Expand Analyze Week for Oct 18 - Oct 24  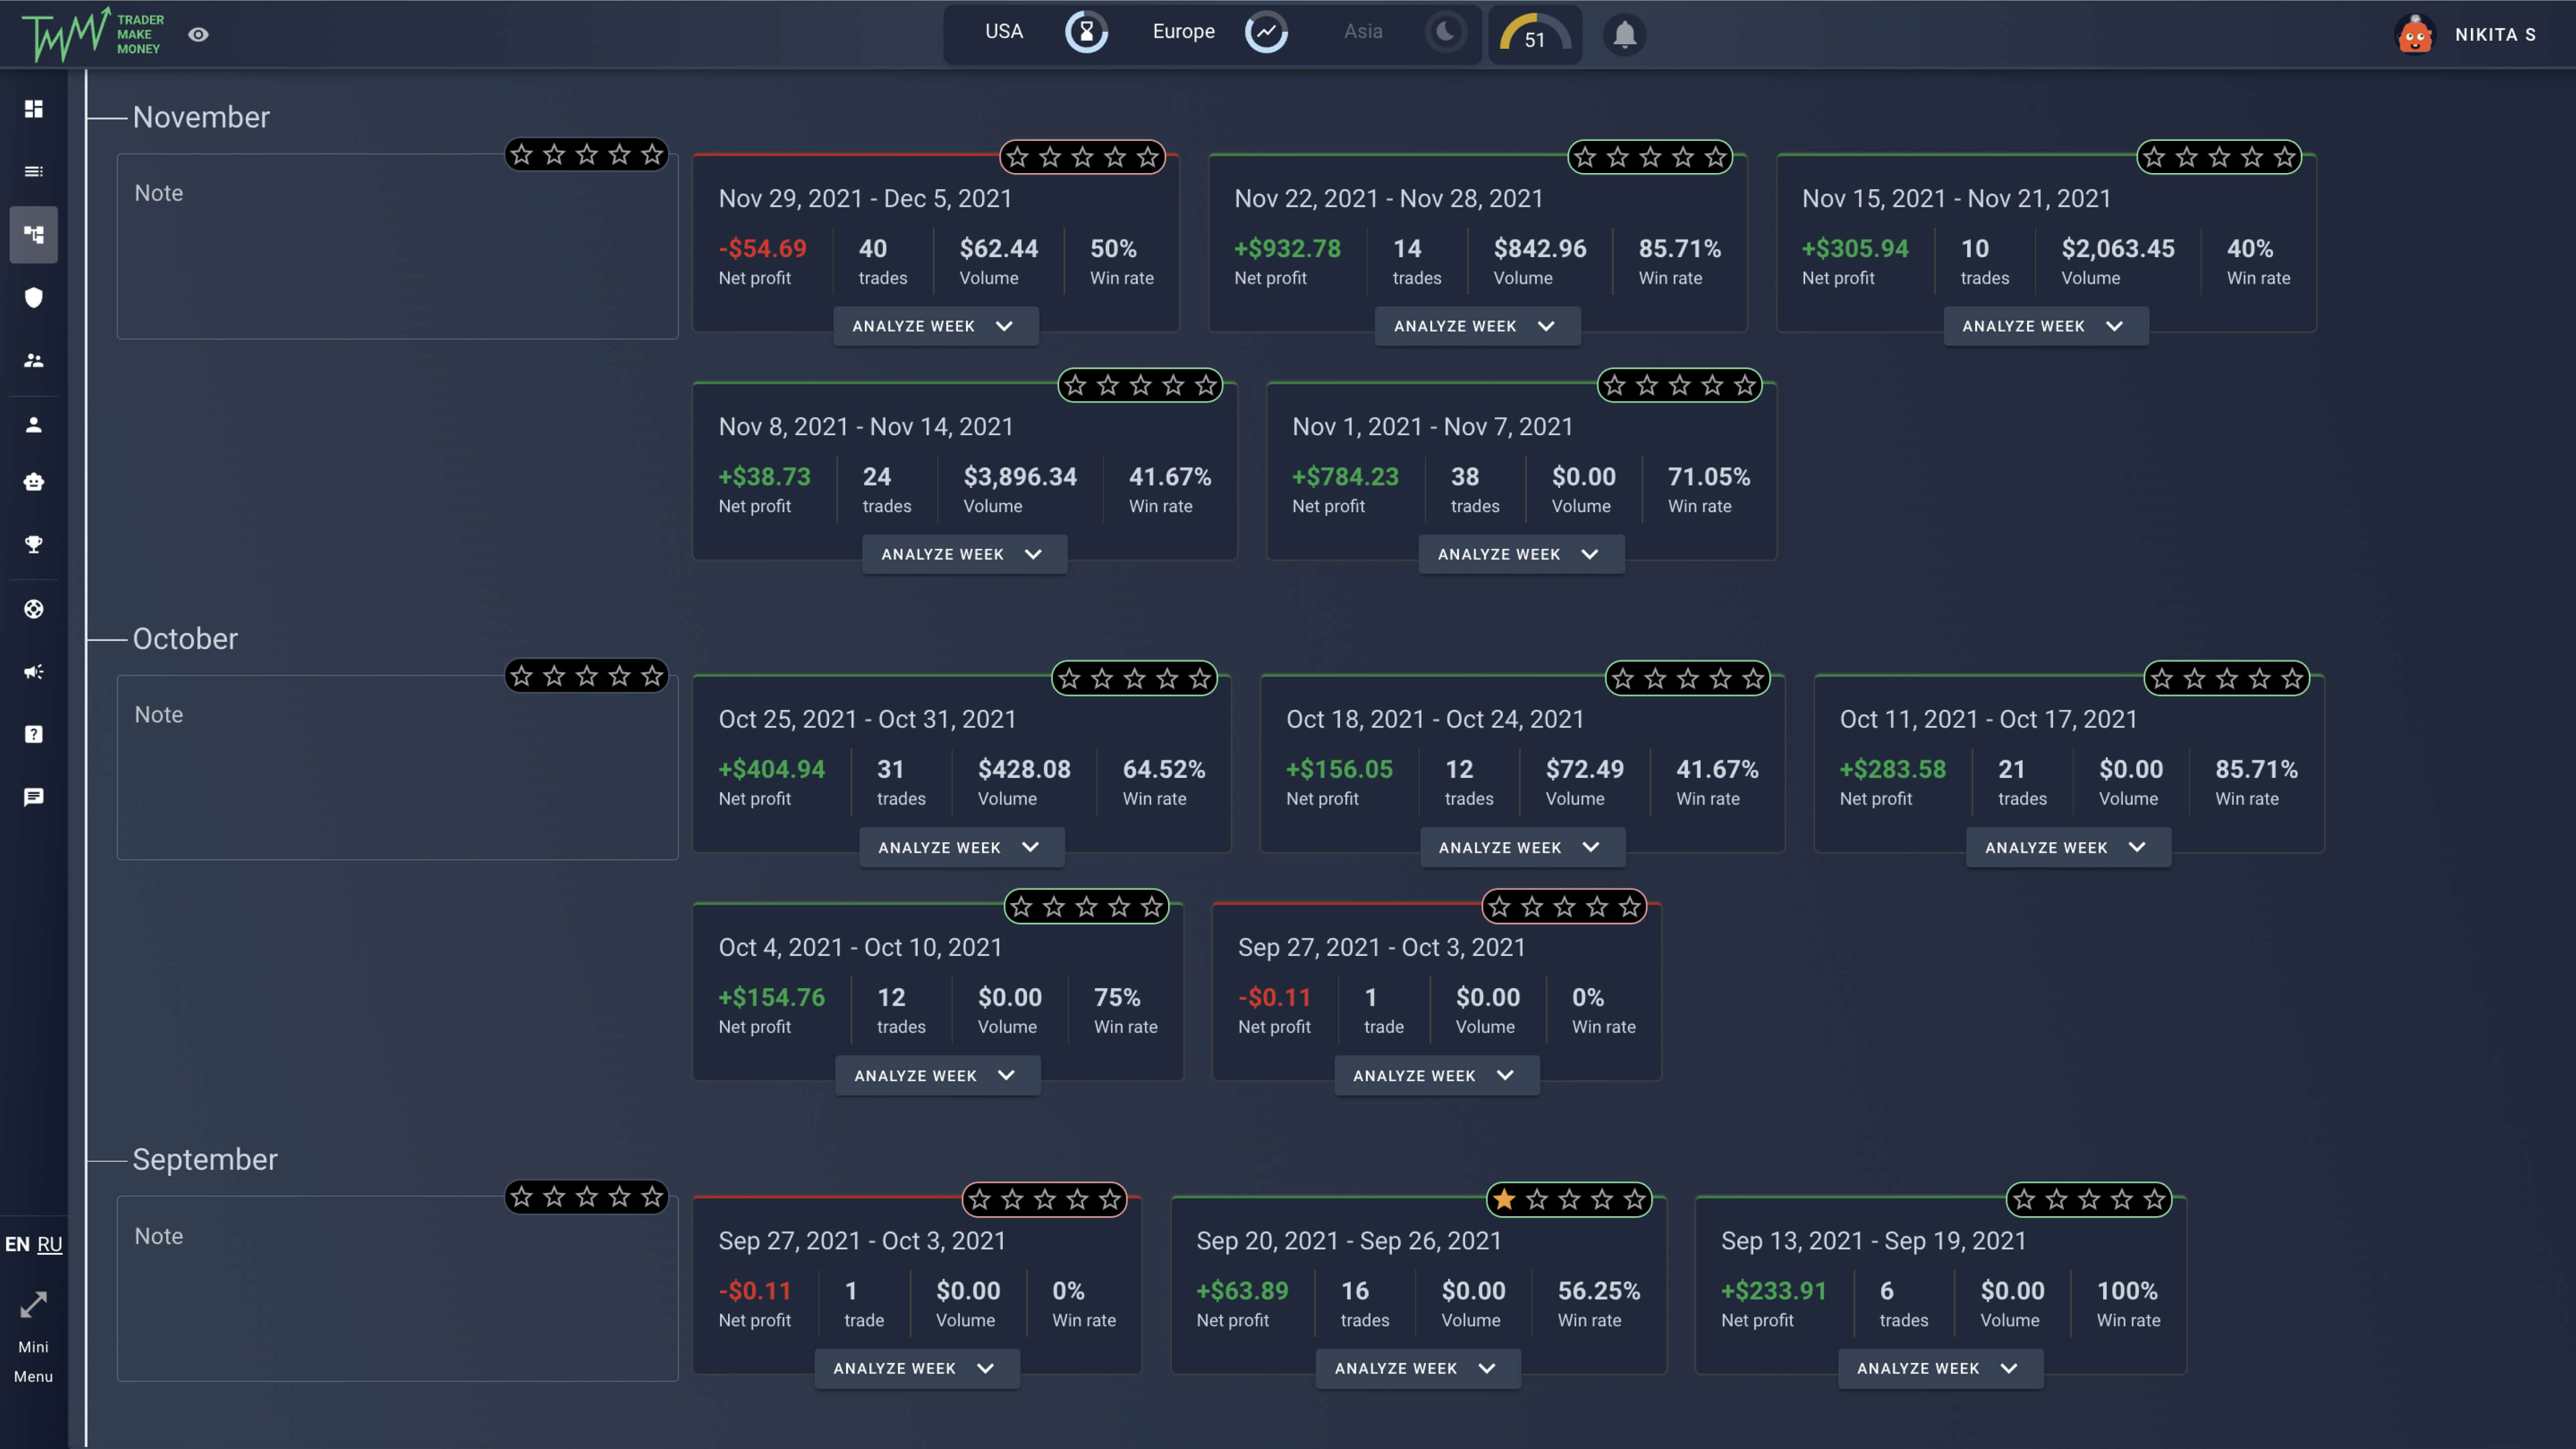pyautogui.click(x=1521, y=847)
